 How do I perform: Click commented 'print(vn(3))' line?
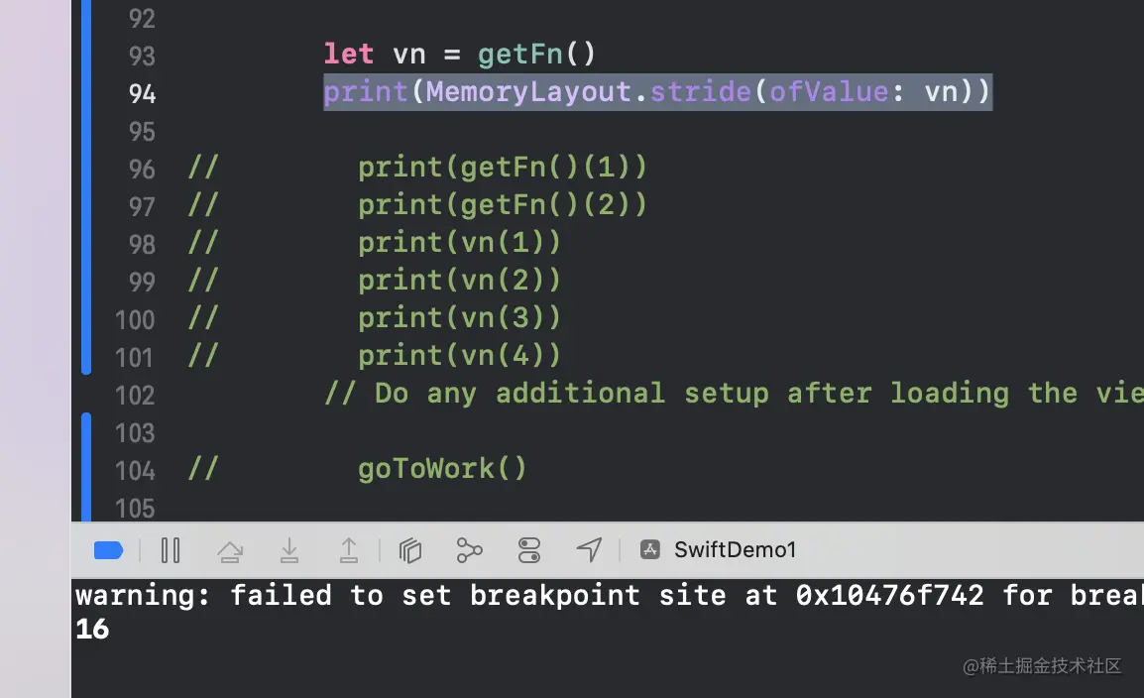click(460, 318)
